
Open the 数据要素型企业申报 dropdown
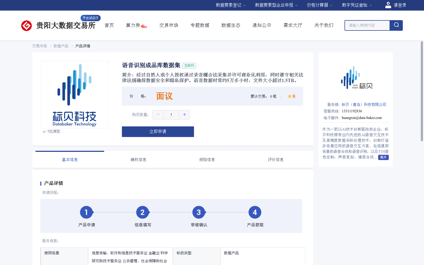(x=276, y=5)
